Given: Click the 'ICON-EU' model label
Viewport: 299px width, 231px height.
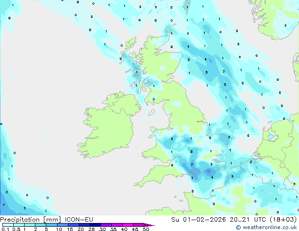Looking at the screenshot, I should click(x=79, y=220).
